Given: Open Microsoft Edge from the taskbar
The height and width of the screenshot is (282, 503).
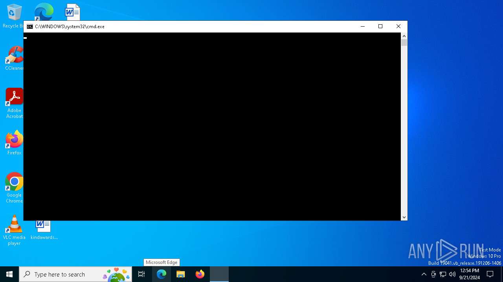Looking at the screenshot, I should point(162,274).
